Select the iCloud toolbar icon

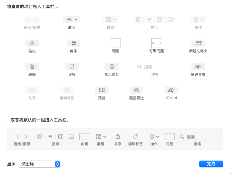coord(171,90)
